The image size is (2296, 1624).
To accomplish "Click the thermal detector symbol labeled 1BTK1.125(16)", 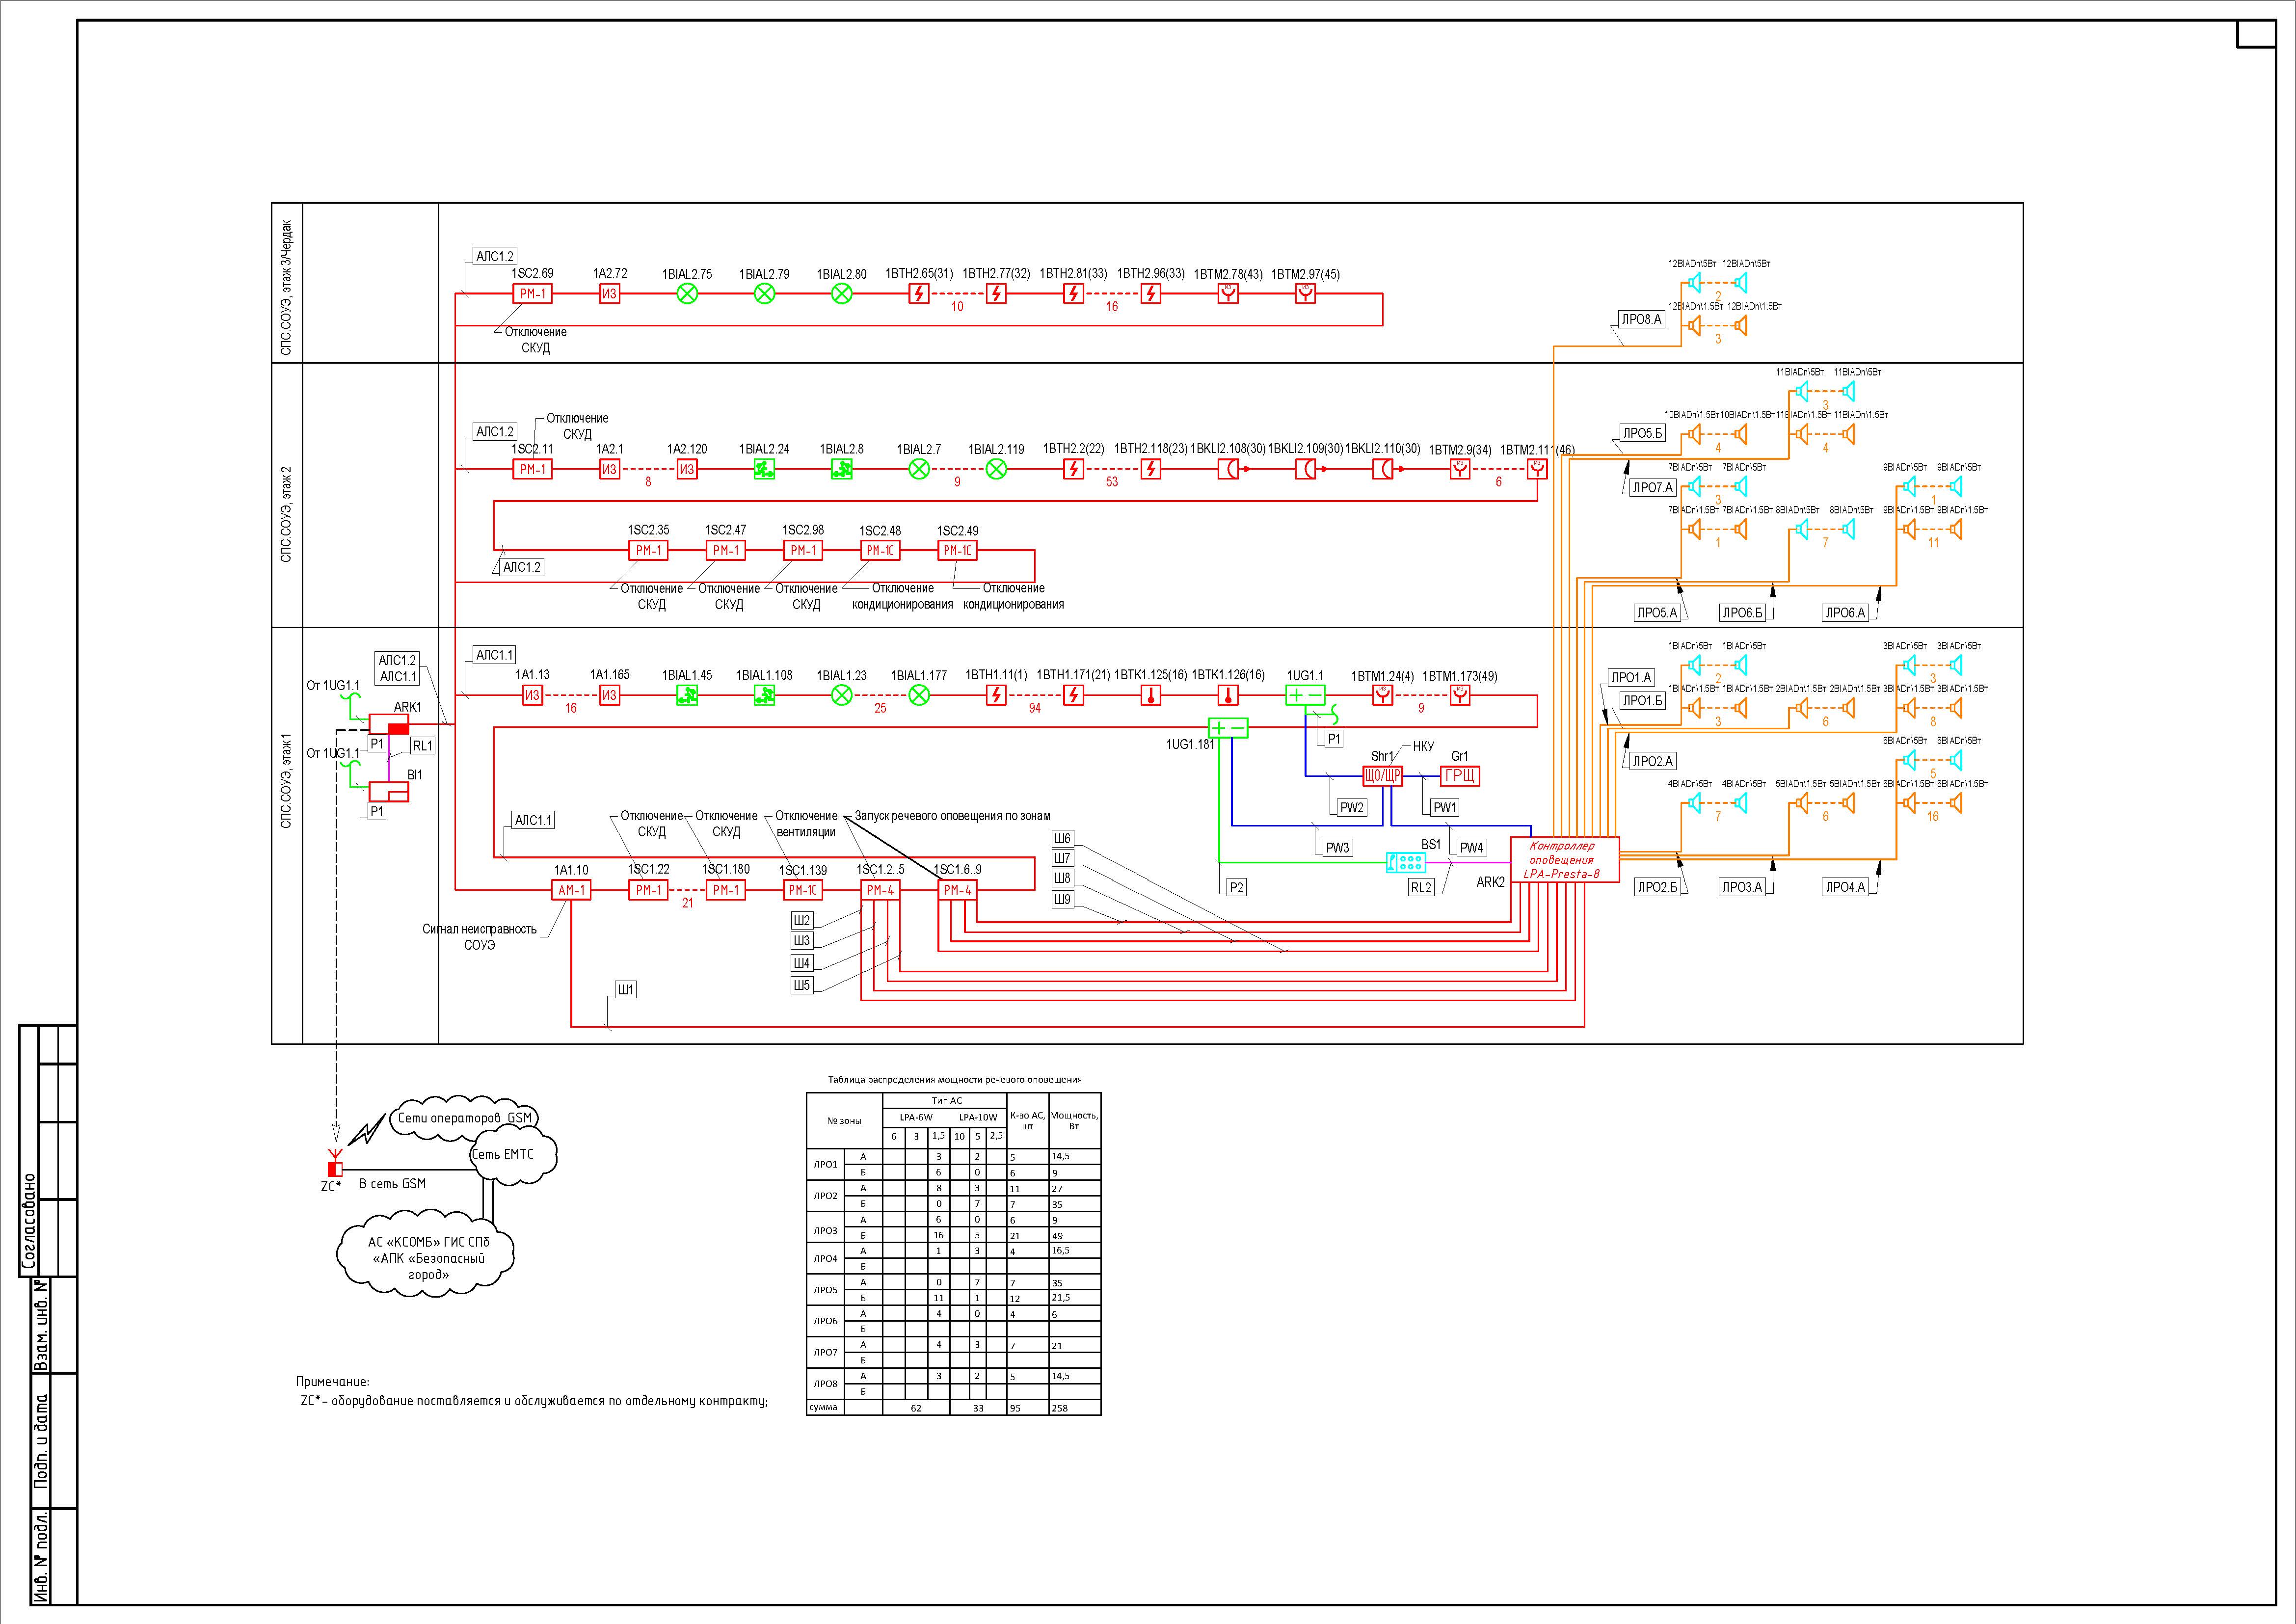I will click(1151, 696).
